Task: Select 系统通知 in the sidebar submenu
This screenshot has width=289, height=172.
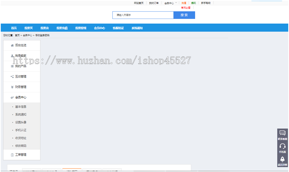Action: [x=20, y=114]
